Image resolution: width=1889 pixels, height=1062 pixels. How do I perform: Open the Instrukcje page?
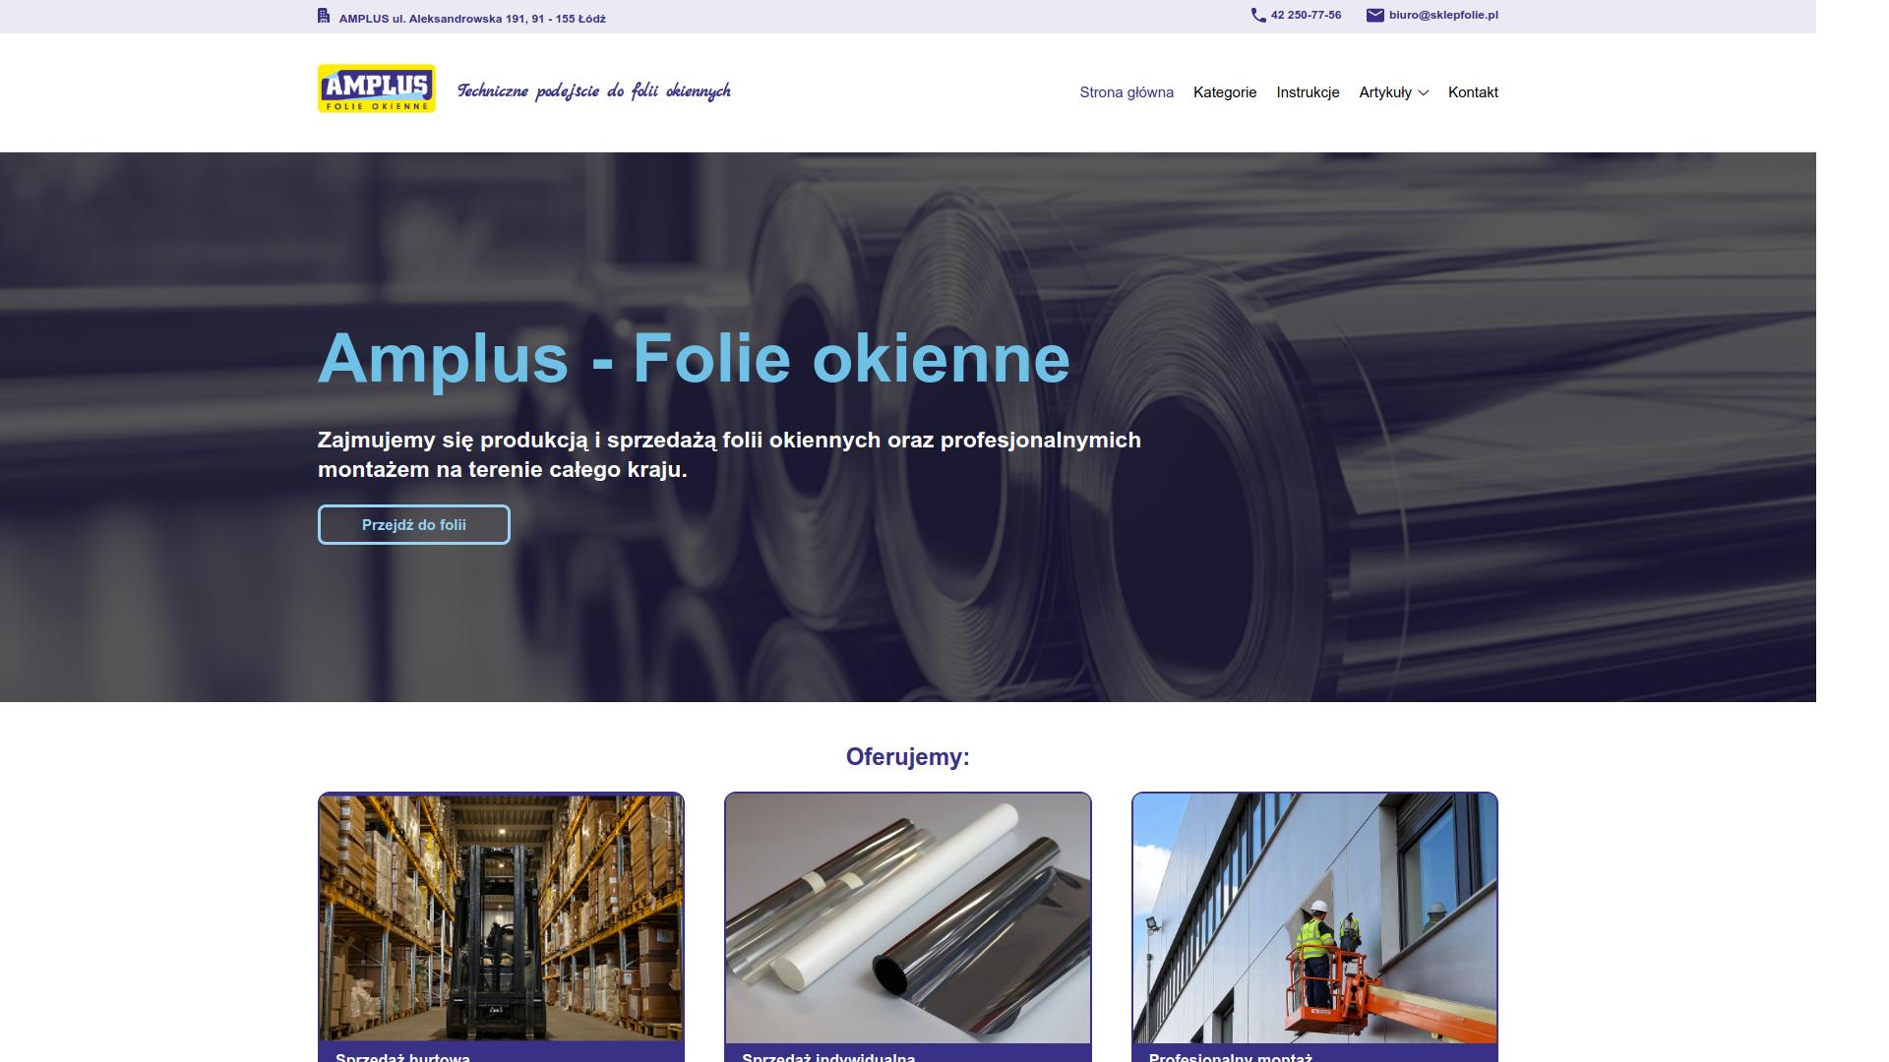tap(1308, 92)
